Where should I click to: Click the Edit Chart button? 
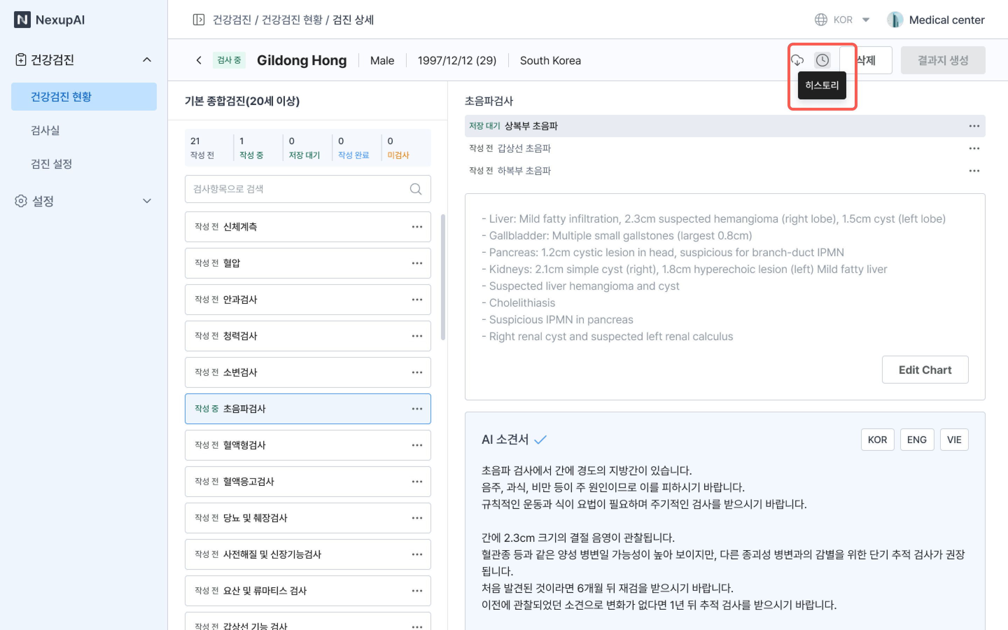coord(925,370)
